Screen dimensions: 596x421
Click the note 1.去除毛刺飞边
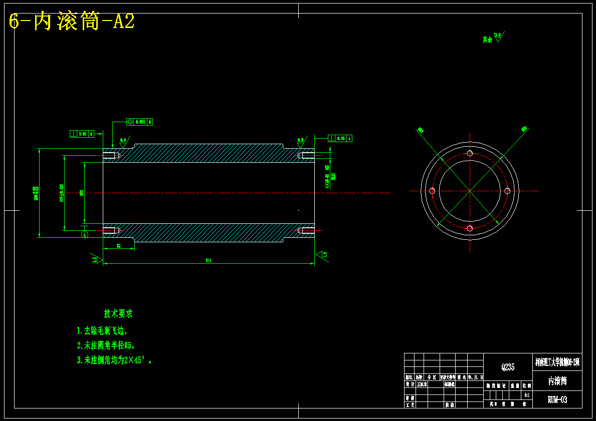(102, 331)
